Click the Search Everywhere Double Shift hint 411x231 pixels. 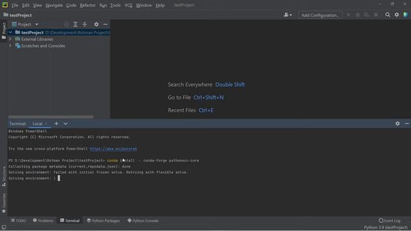(x=206, y=85)
